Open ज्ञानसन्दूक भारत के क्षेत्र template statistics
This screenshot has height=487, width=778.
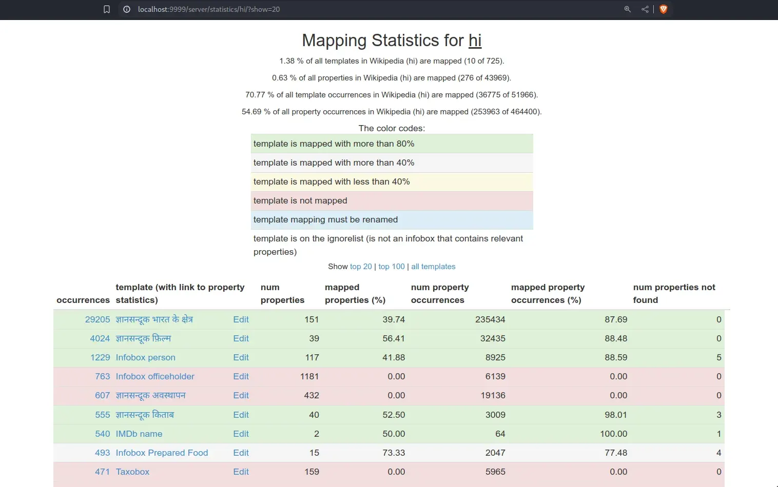(x=154, y=319)
